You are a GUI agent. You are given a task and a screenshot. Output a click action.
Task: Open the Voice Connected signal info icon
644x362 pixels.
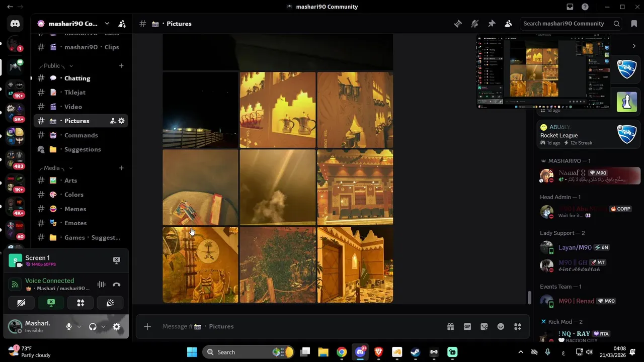click(15, 285)
